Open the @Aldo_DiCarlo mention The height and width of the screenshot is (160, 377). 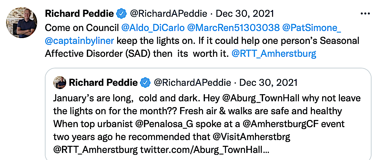click(153, 28)
